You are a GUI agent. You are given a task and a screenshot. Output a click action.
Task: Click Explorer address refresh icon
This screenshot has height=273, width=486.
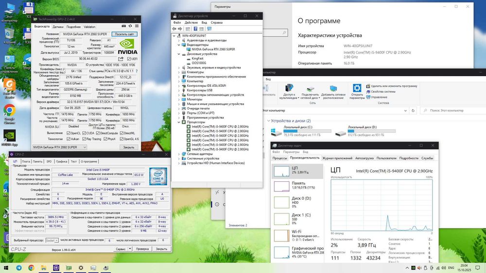(413, 111)
